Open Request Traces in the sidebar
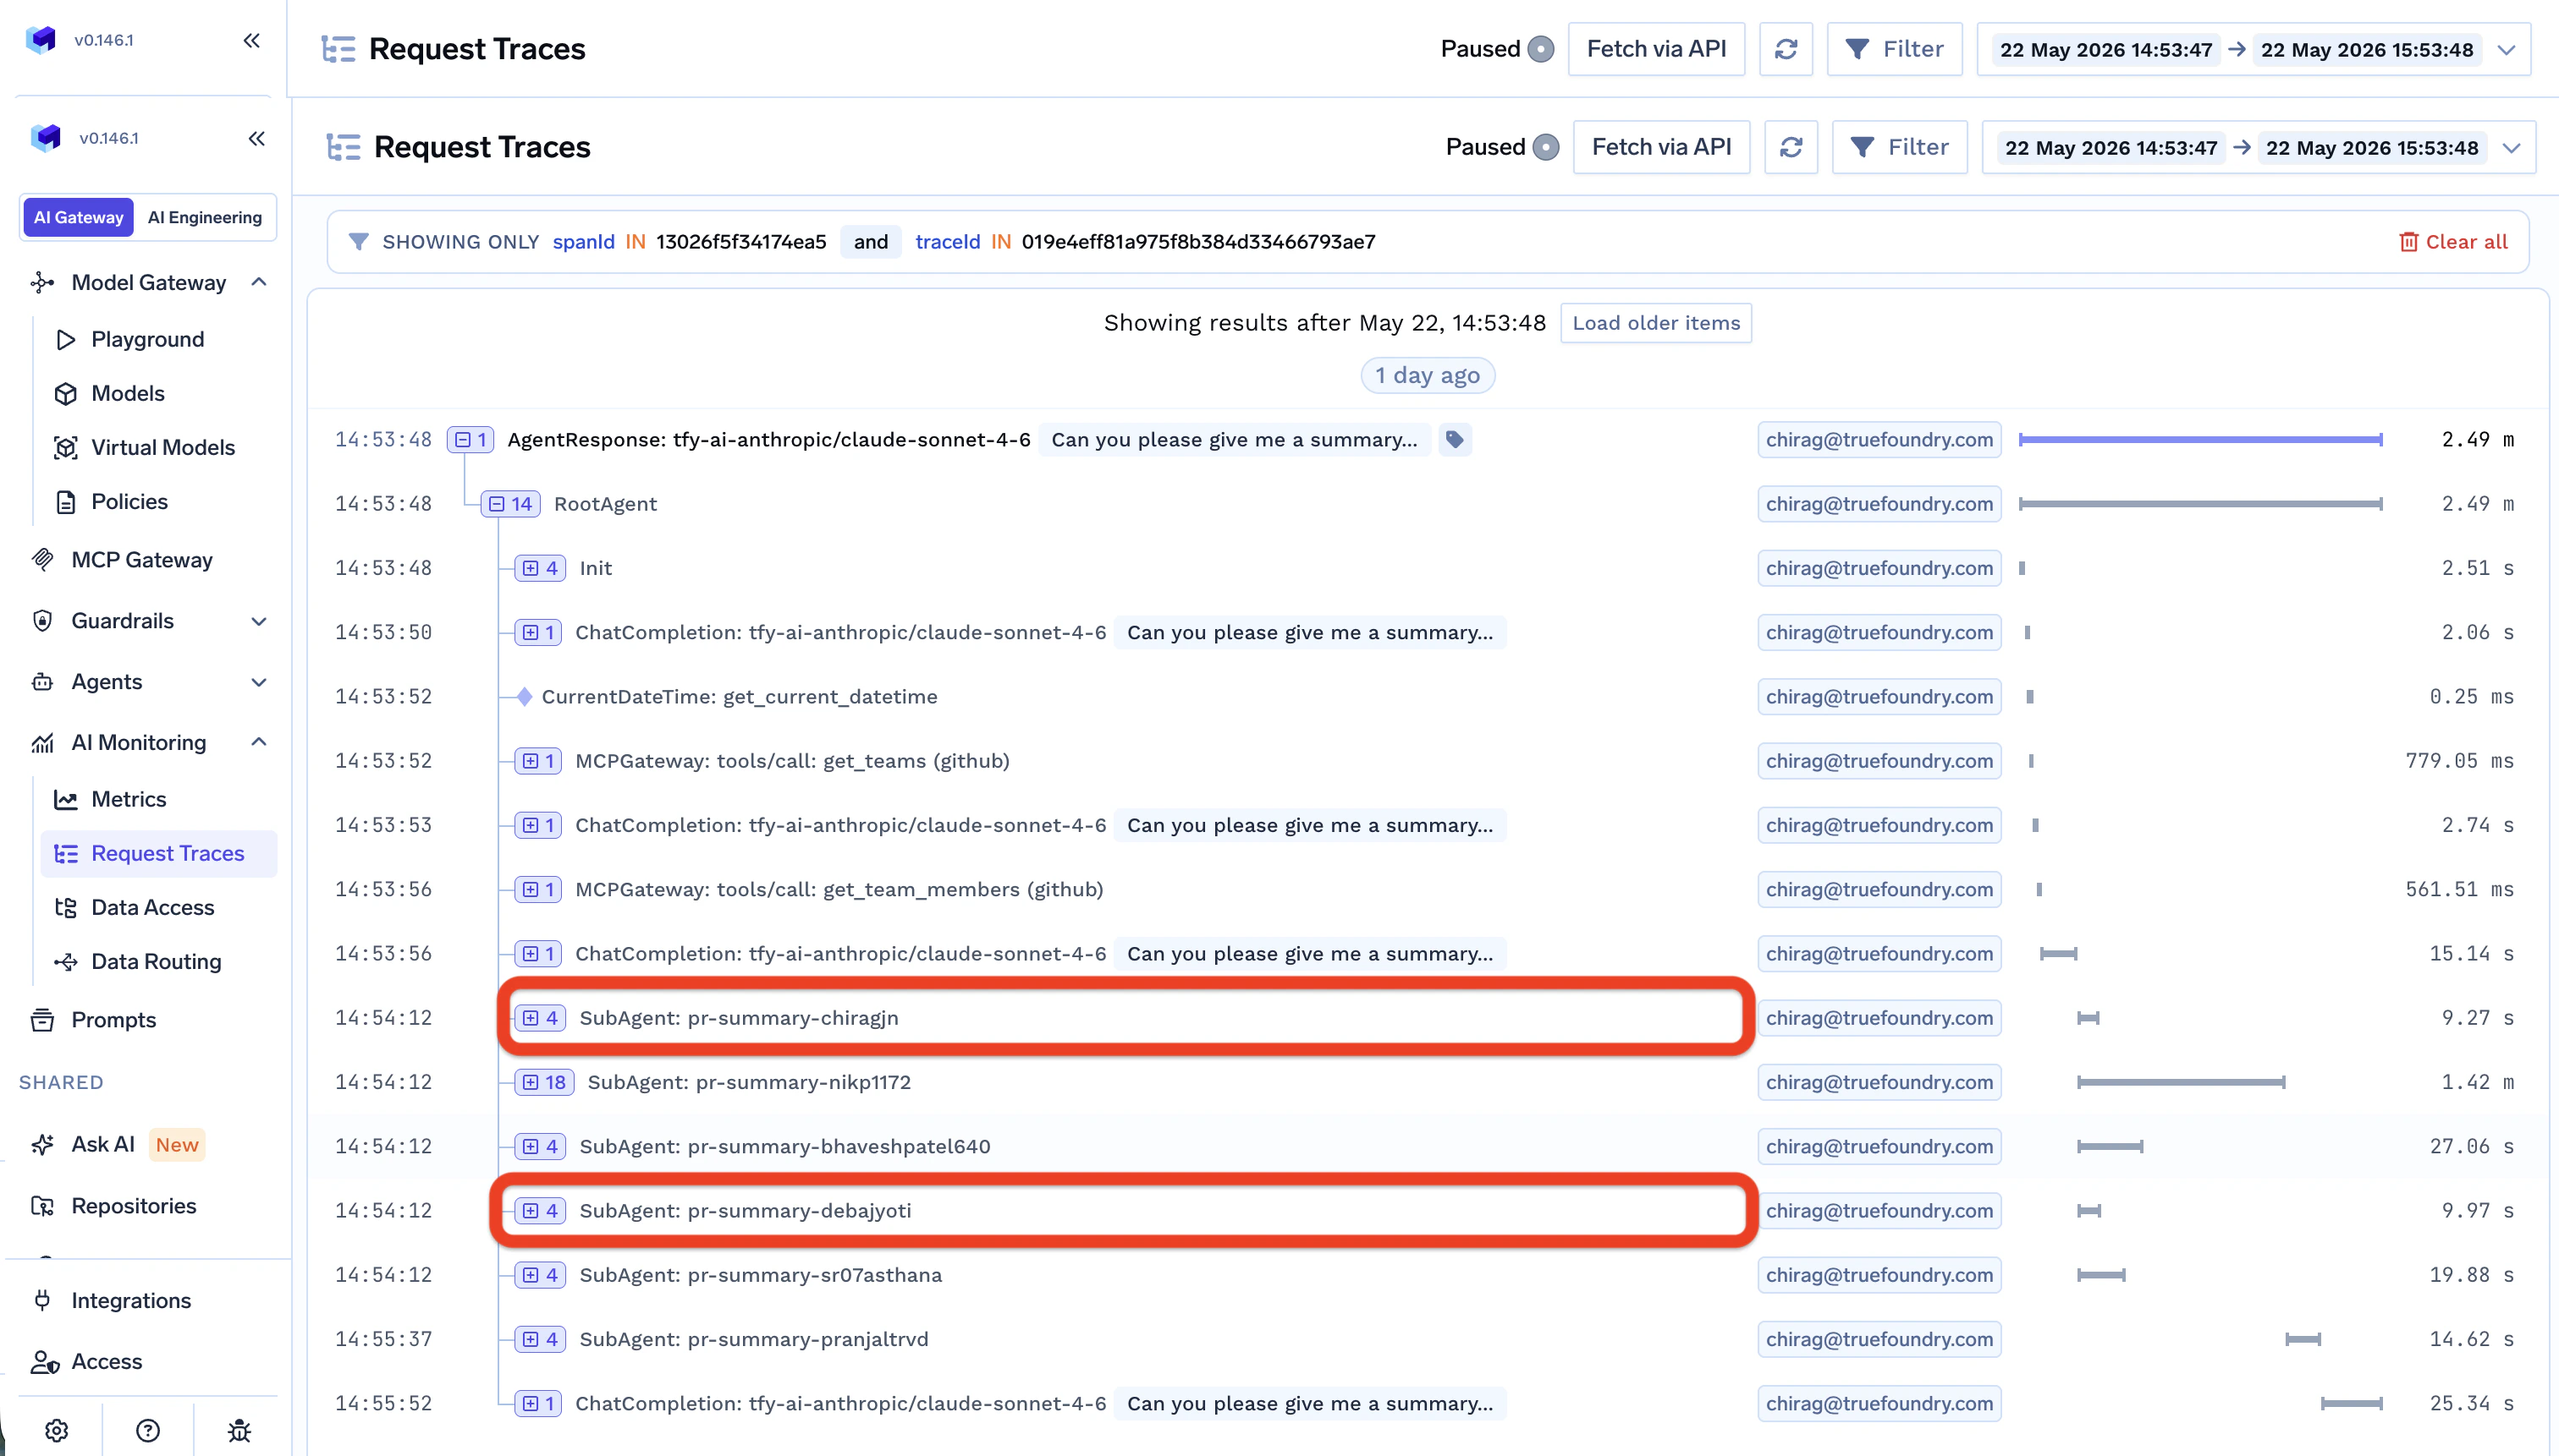 coord(159,853)
